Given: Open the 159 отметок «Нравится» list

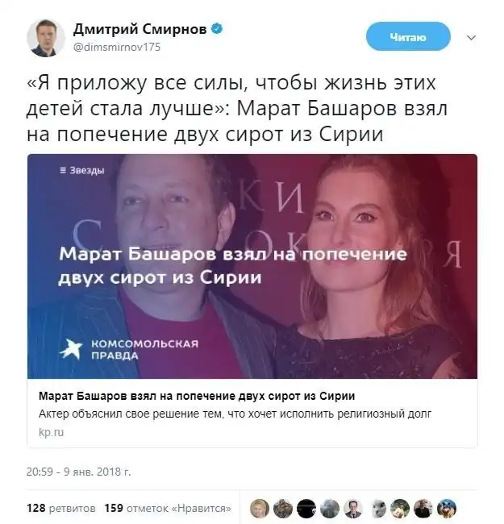Looking at the screenshot, I should pyautogui.click(x=168, y=509).
